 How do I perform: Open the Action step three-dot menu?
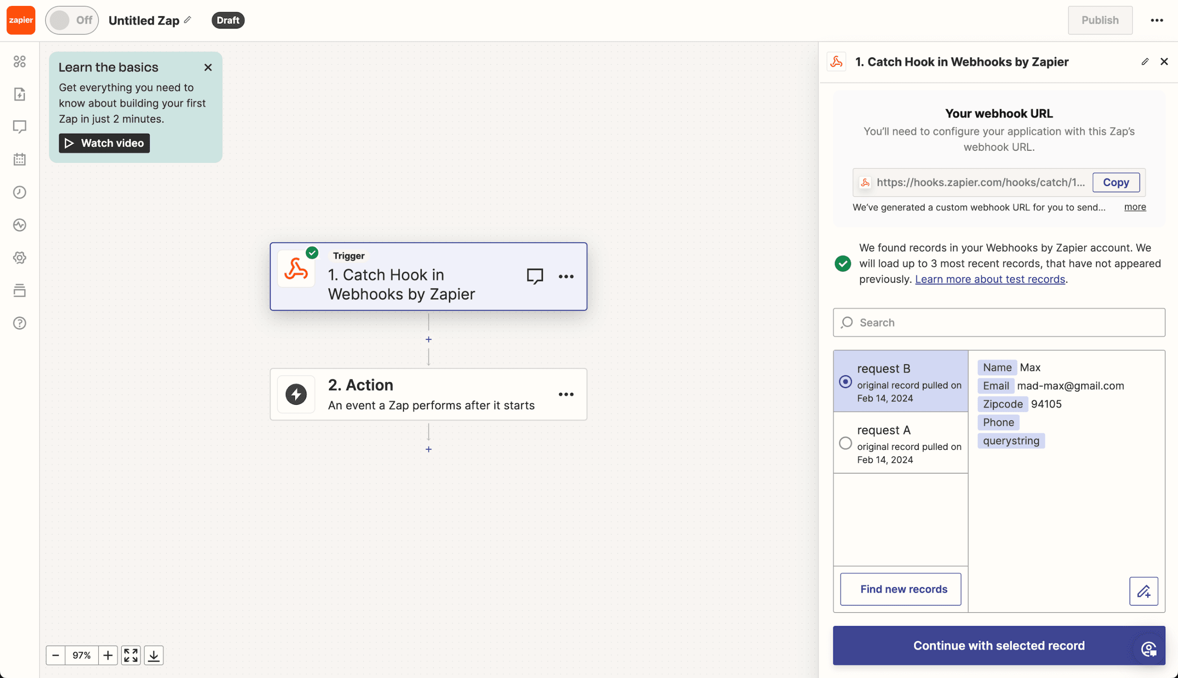point(566,394)
